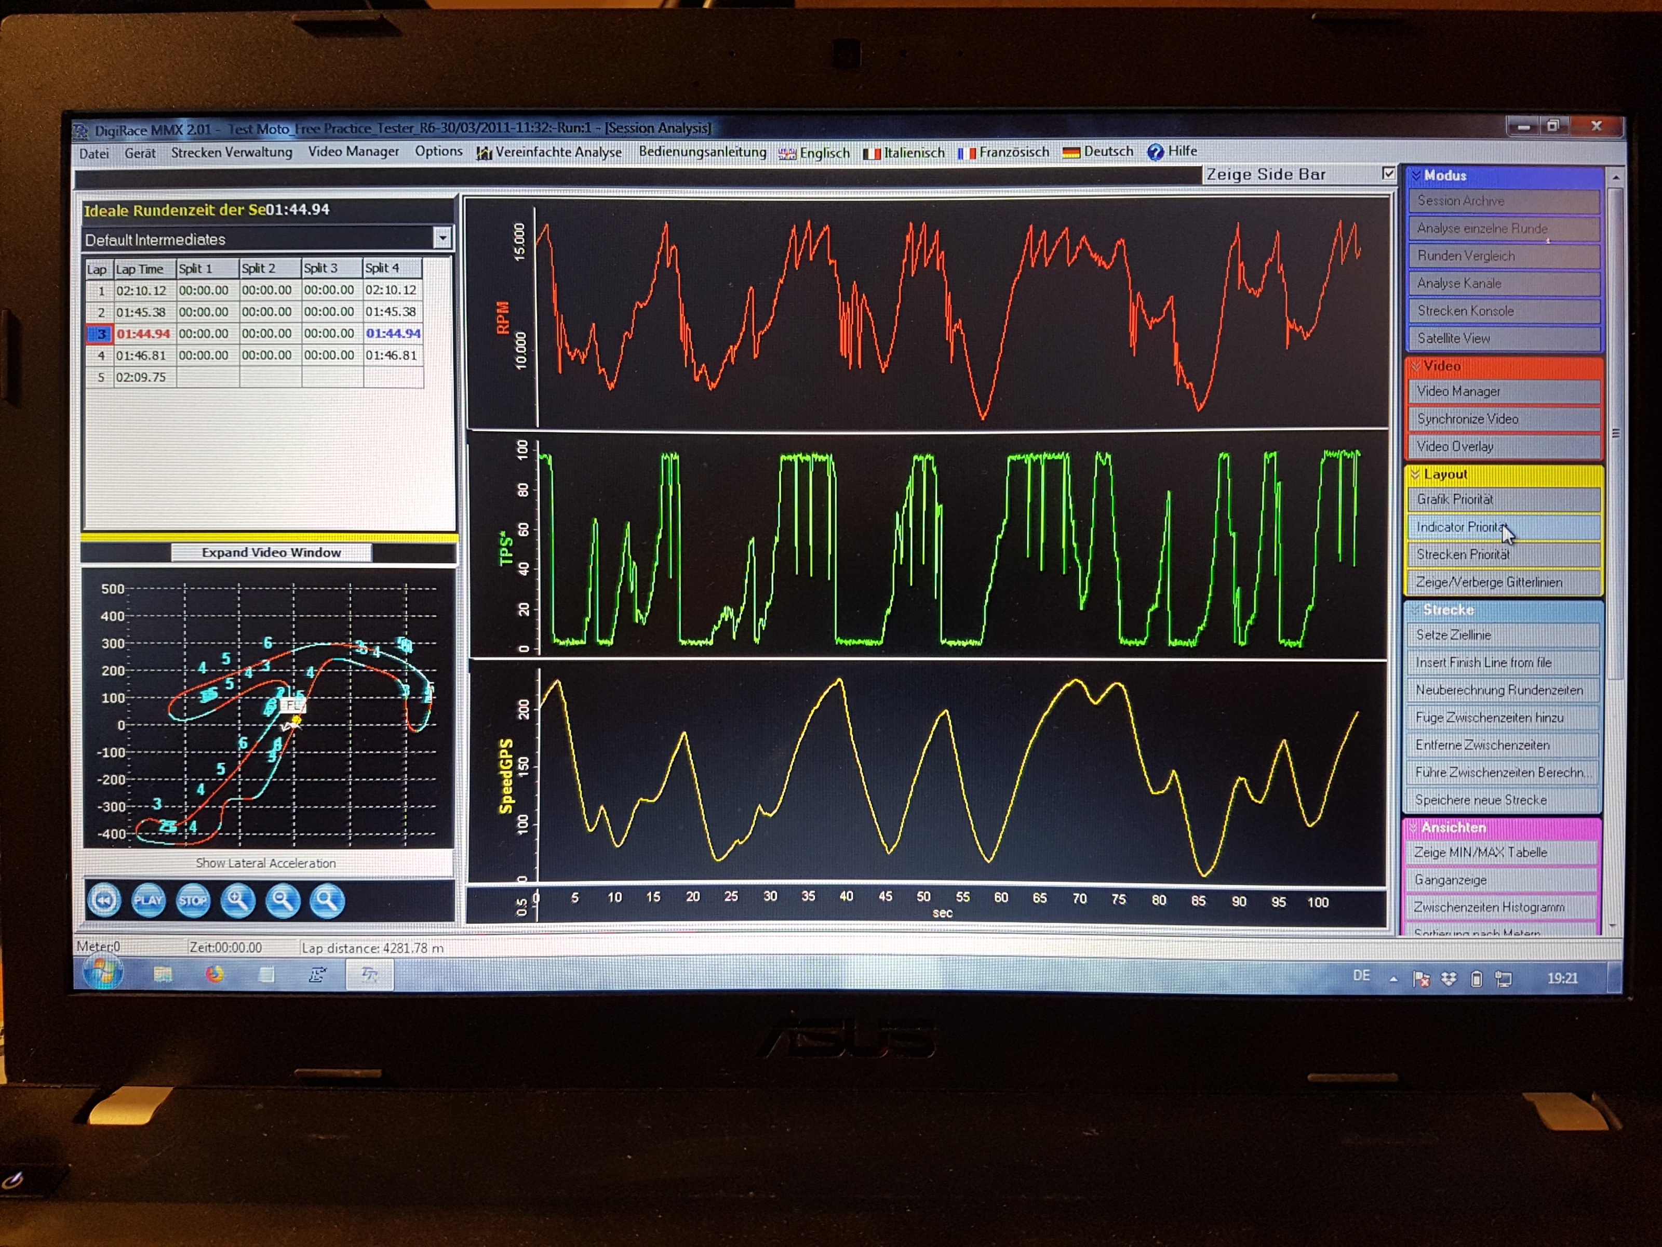Screen dimensions: 1662x1247
Task: Click the round PLAY button
Action: point(148,900)
